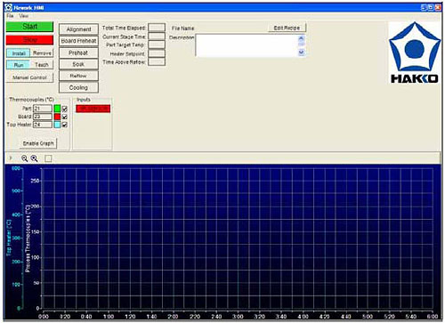445x323 pixels.
Task: Click the application icon in the title bar
Action: point(9,7)
